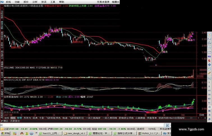Select the 一笑之航海家 template tab
The height and width of the screenshot is (136, 212).
[x=93, y=118]
